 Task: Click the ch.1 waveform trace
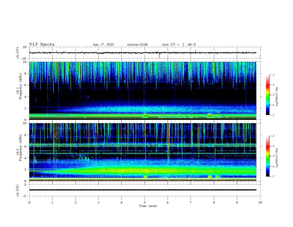tap(142, 53)
